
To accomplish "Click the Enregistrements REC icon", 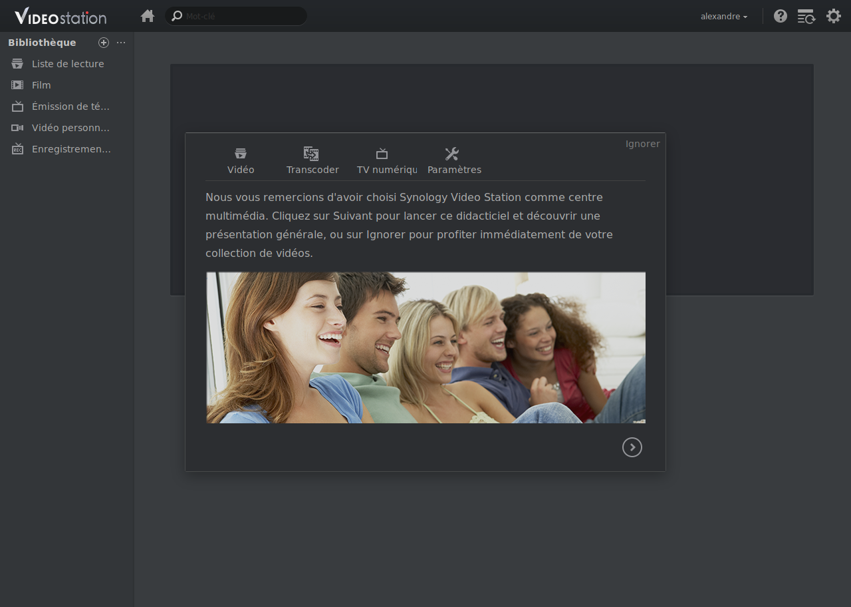I will [x=17, y=149].
